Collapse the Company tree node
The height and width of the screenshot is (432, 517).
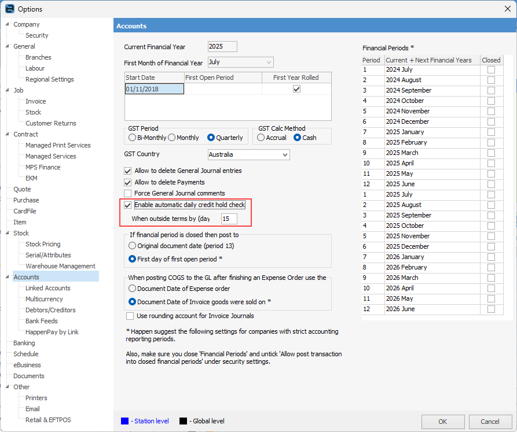pos(8,24)
